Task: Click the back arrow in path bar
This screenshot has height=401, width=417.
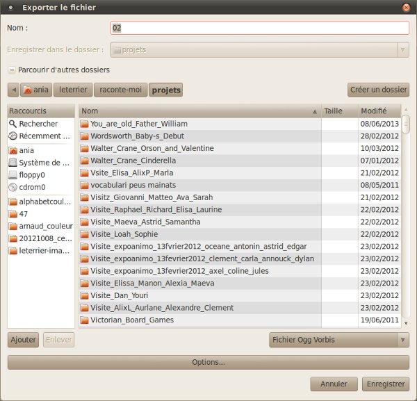Action: click(x=14, y=90)
